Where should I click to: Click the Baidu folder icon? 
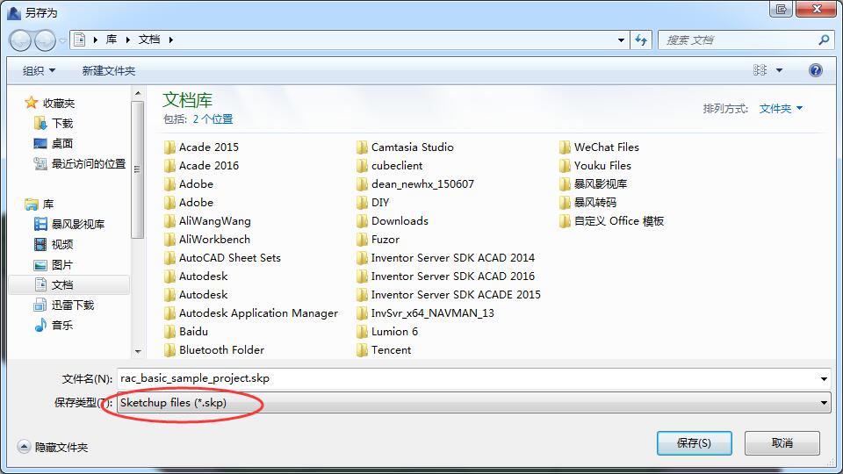[x=169, y=332]
